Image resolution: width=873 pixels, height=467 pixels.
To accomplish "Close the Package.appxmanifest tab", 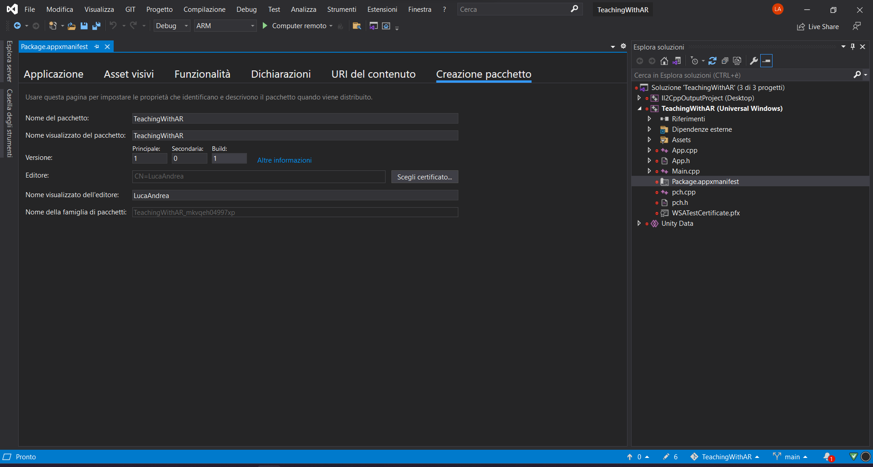I will point(107,47).
